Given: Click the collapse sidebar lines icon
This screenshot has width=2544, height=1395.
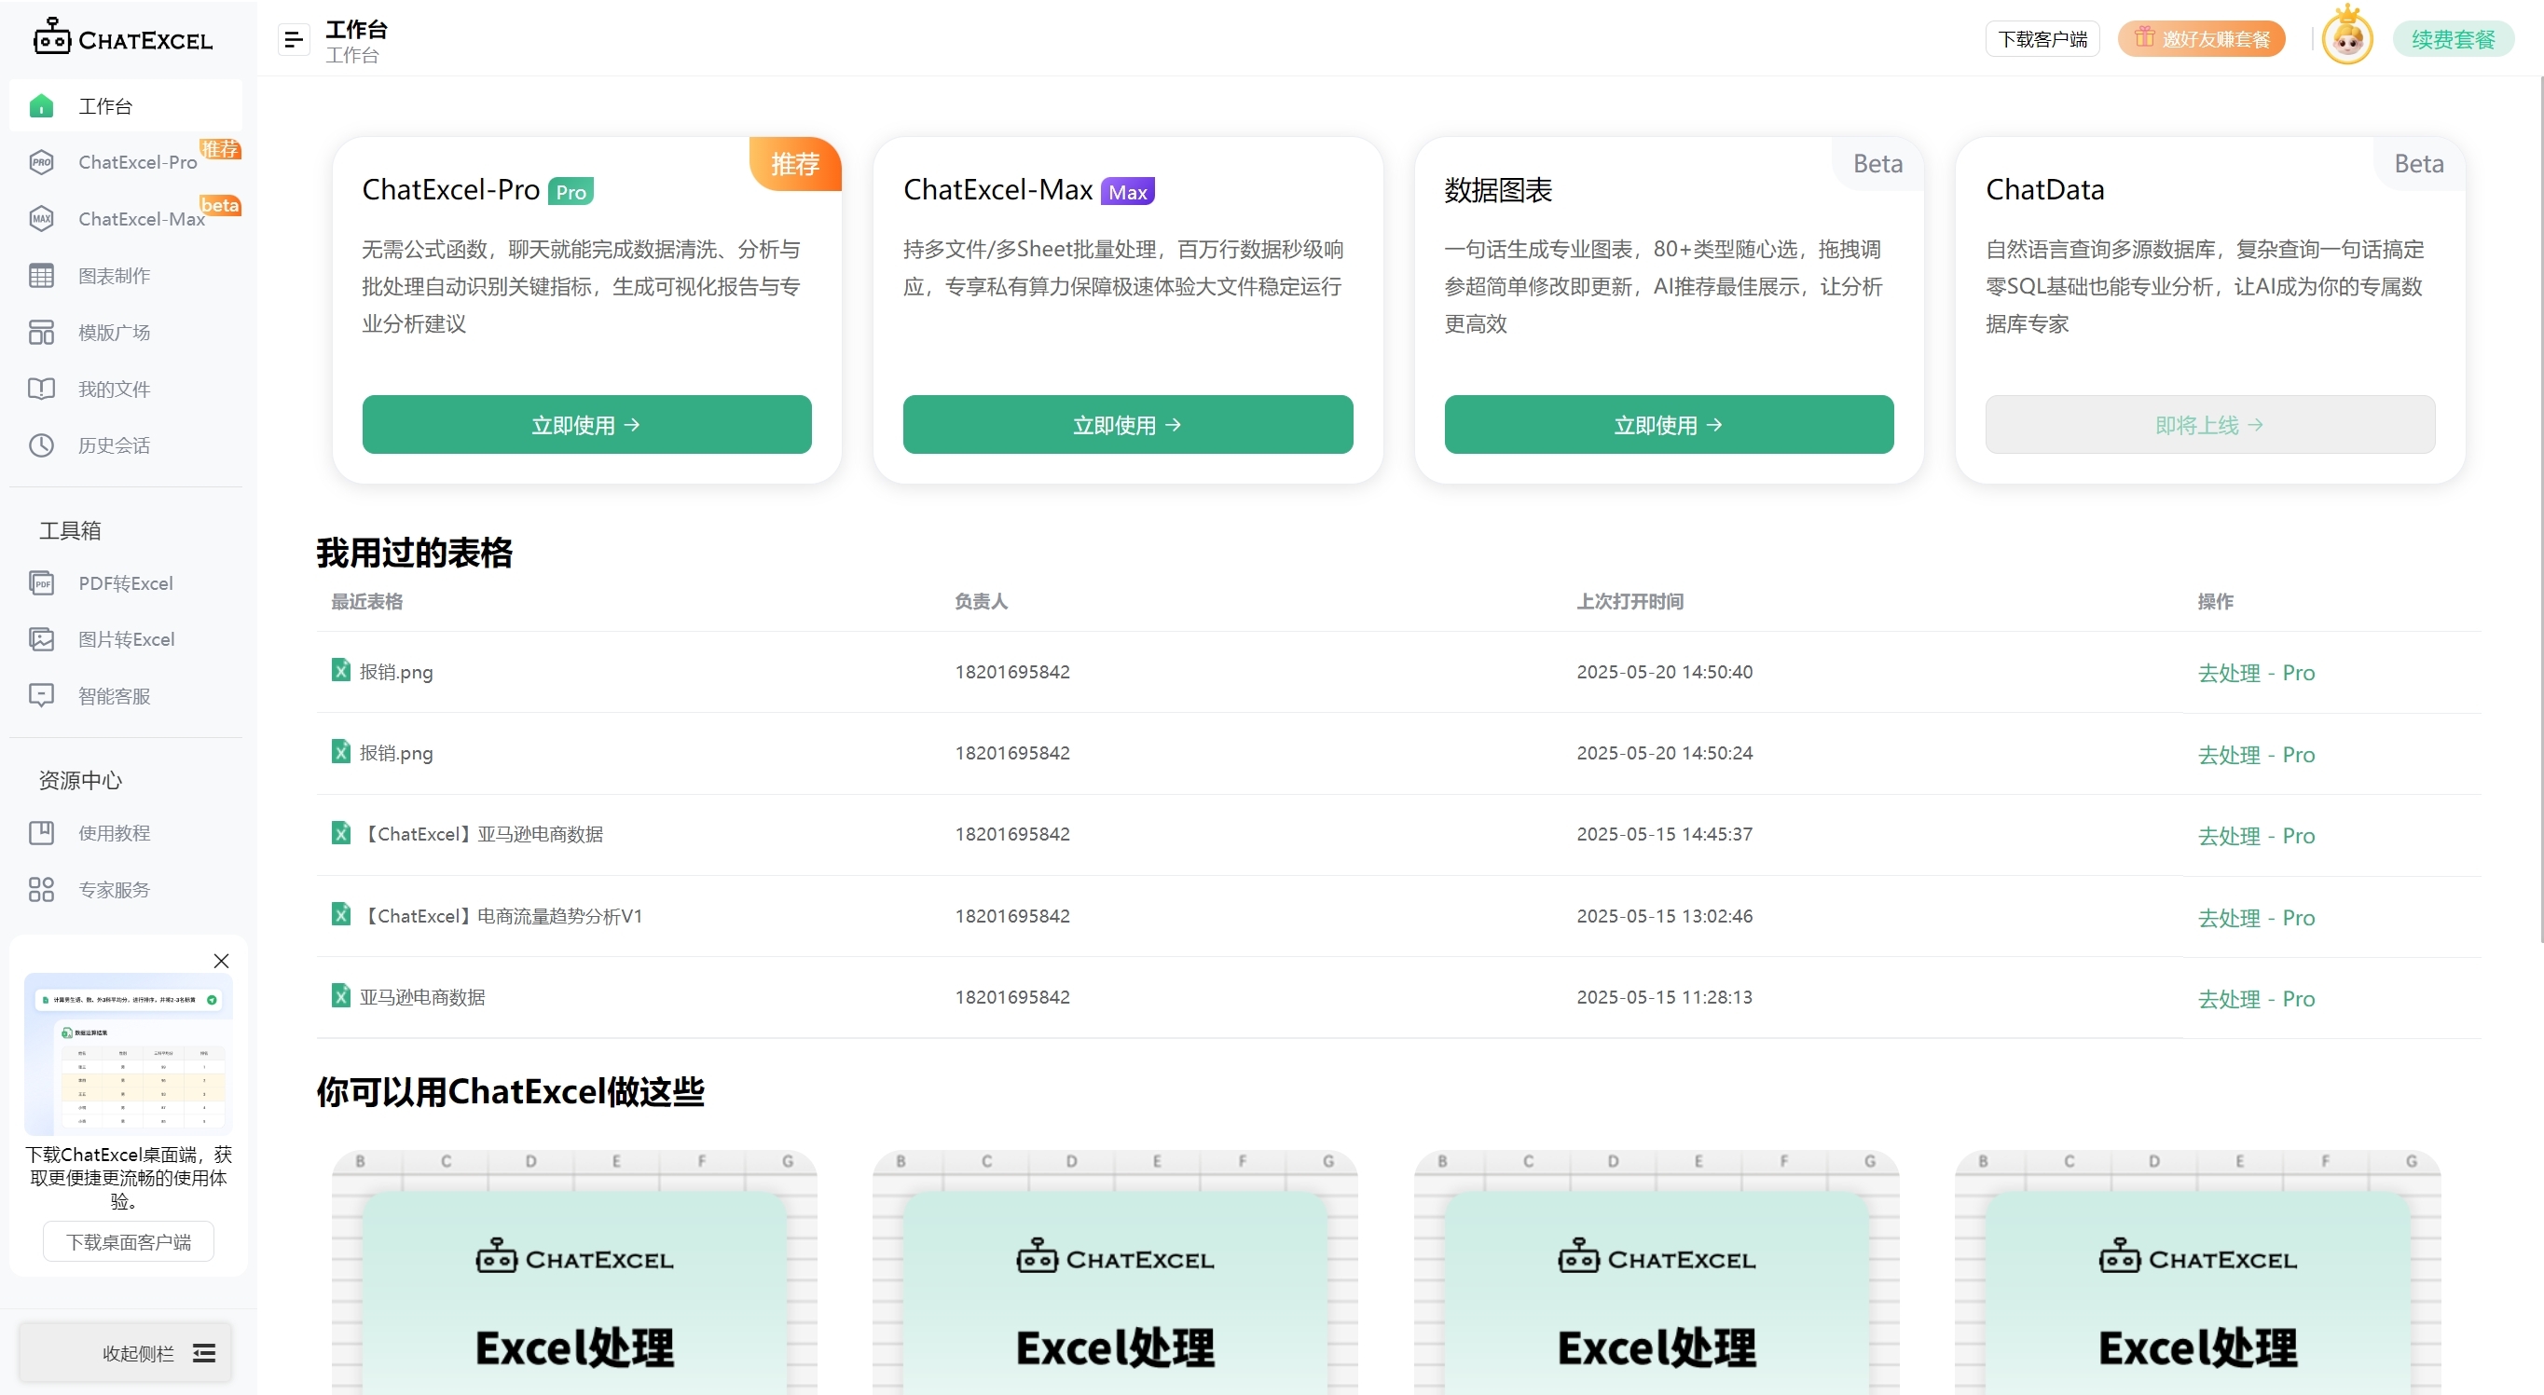Looking at the screenshot, I should coord(204,1352).
